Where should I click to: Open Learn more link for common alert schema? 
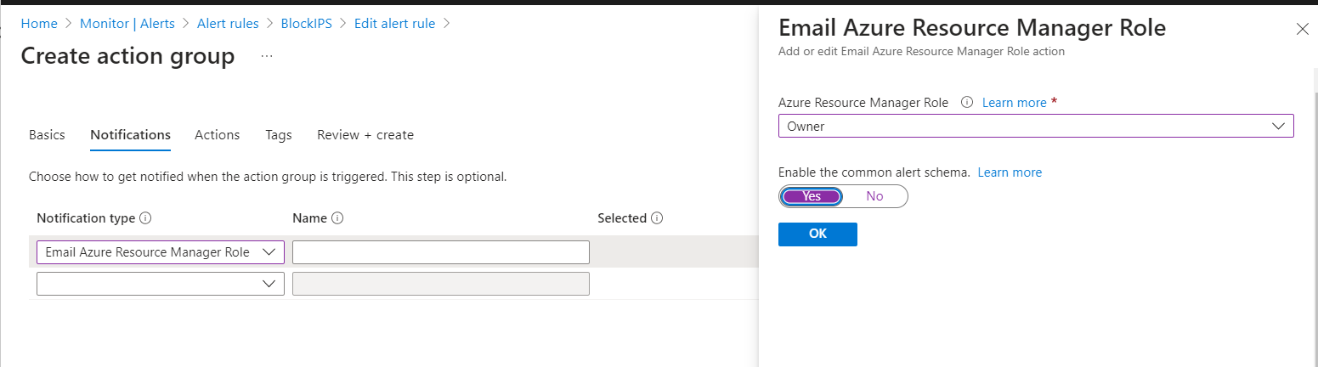click(1010, 172)
